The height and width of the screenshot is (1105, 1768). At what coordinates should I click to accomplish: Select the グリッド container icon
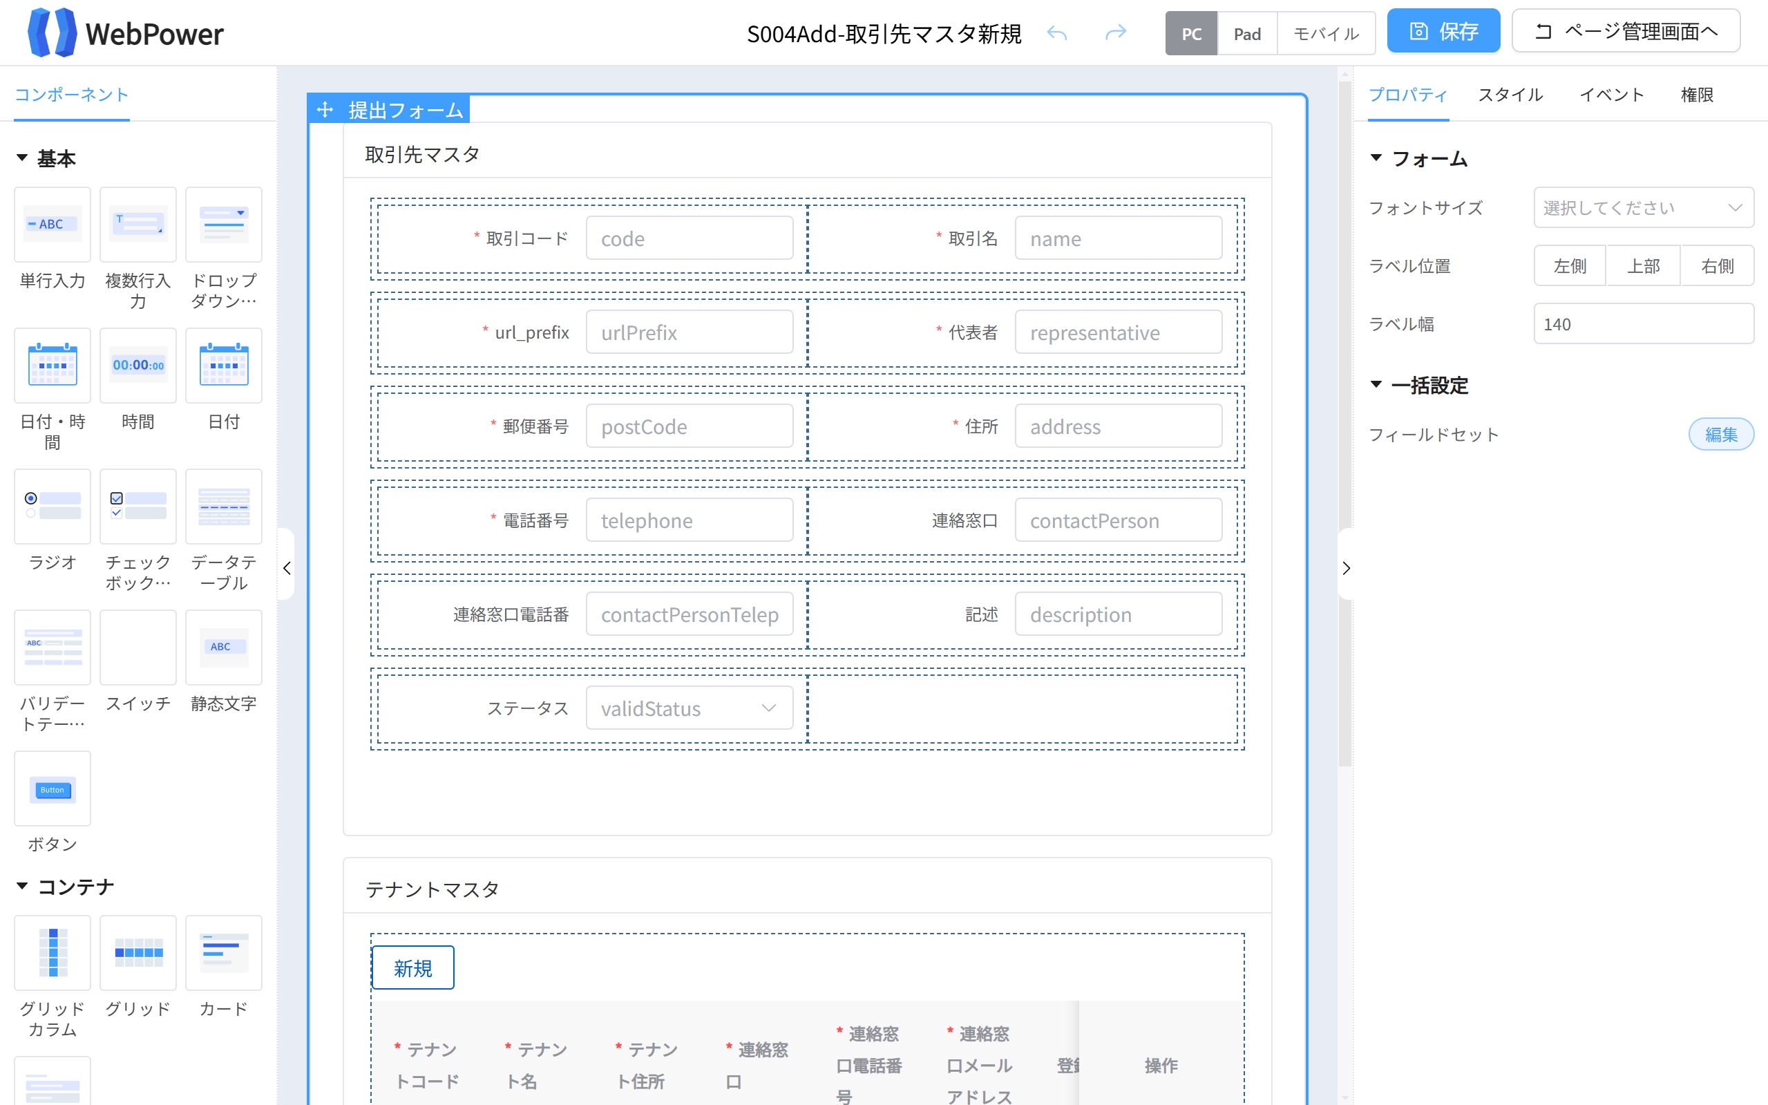point(138,953)
